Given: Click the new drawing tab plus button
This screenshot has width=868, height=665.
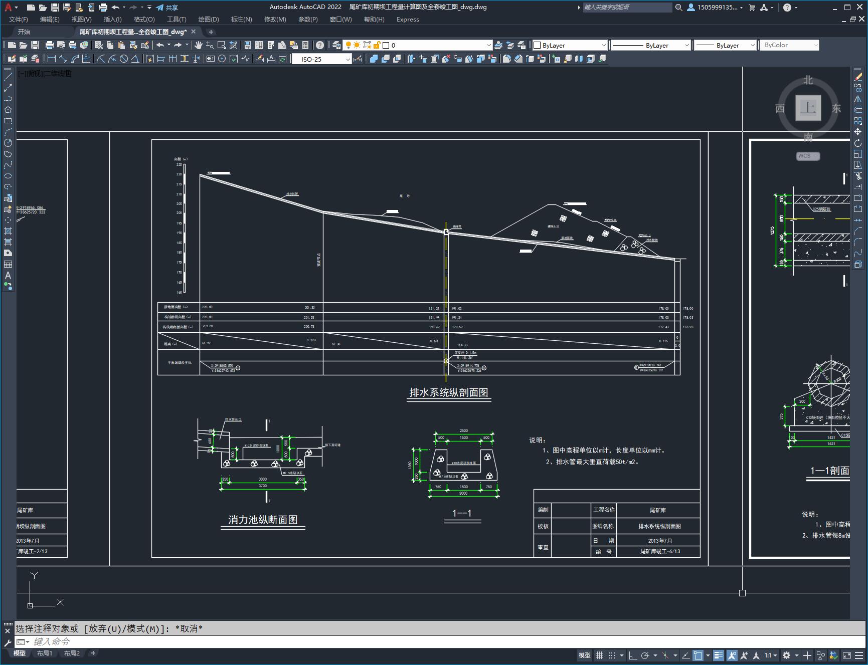Looking at the screenshot, I should point(211,32).
